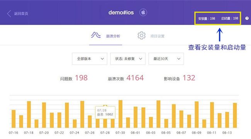Open the 最近30天 date range dropdown
Image resolution: width=251 pixels, height=139 pixels.
[x=166, y=59]
